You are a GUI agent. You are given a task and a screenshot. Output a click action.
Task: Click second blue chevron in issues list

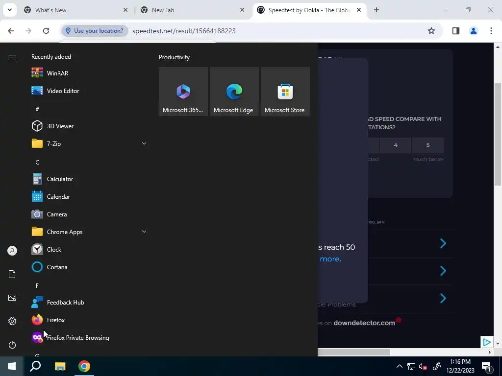[443, 271]
